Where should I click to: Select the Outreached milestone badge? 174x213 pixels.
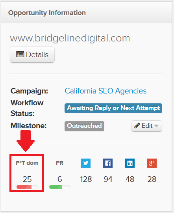click(x=84, y=126)
